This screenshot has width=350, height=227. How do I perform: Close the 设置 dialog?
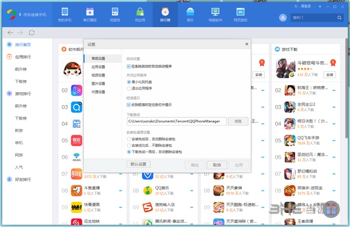click(x=247, y=44)
